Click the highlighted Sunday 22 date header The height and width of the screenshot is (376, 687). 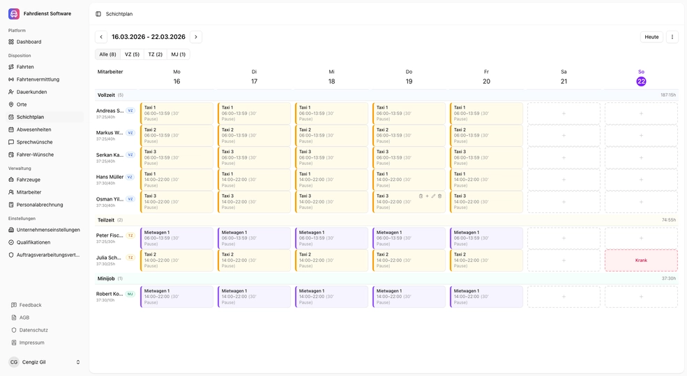(641, 81)
